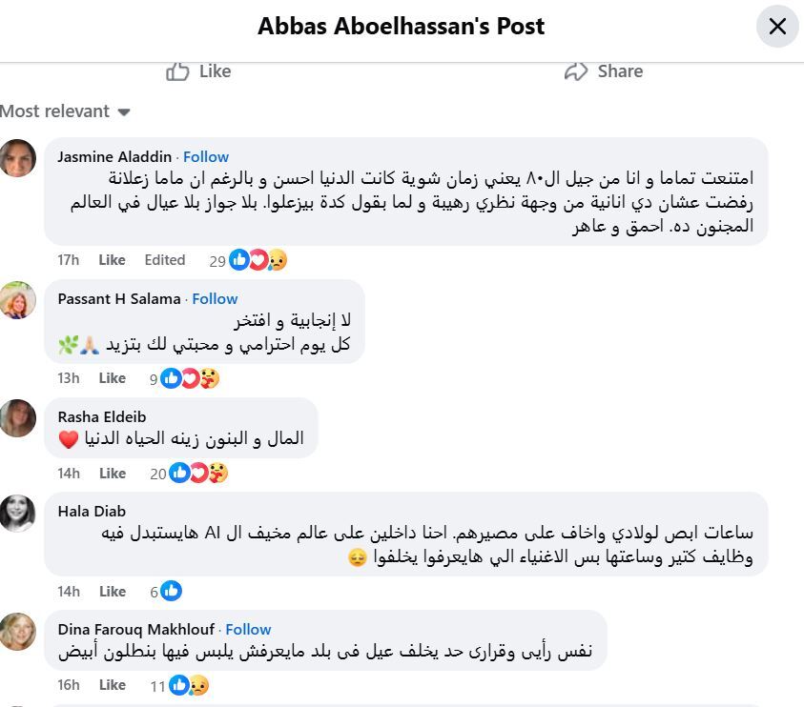View reactions on Dina Farouq Makhlouf's comment
Image resolution: width=804 pixels, height=707 pixels.
point(188,685)
